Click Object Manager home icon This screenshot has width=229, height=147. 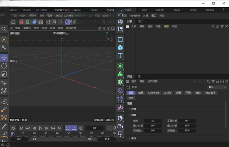coord(218,27)
